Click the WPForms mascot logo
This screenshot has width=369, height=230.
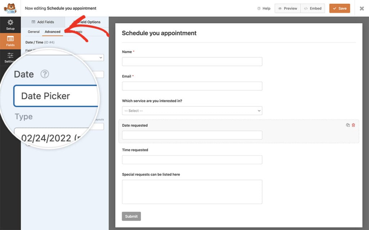(x=10, y=8)
